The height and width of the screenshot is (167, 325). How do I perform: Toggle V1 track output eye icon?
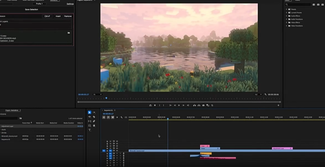tap(117, 151)
